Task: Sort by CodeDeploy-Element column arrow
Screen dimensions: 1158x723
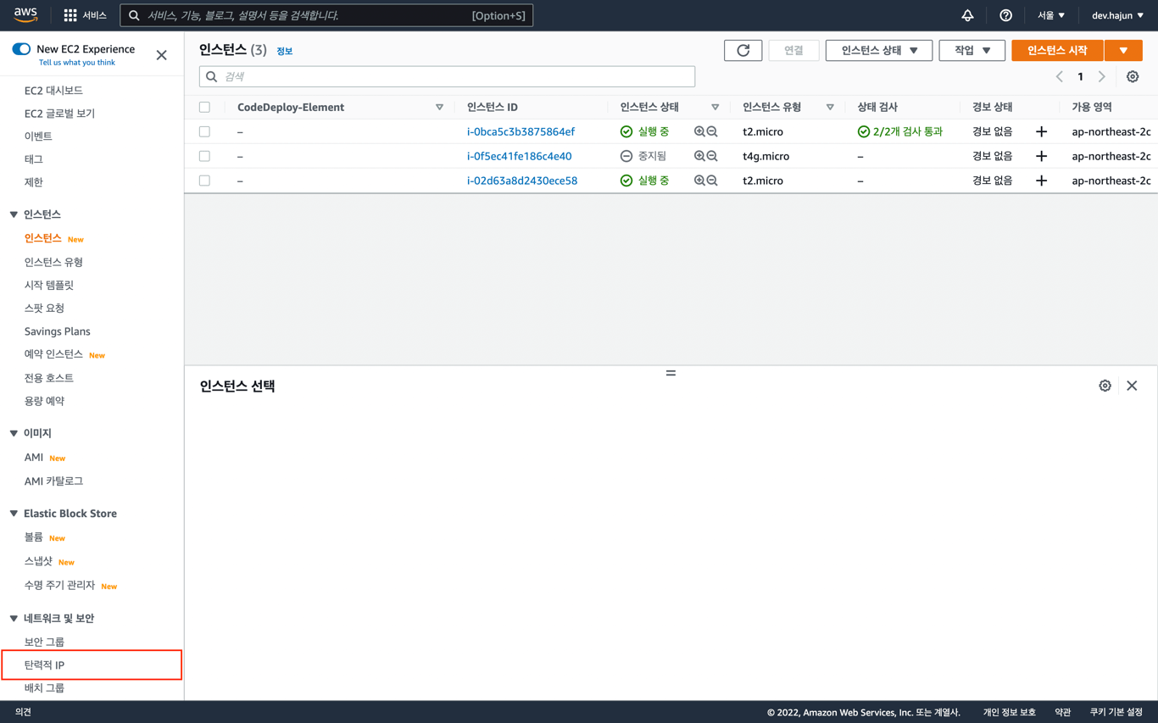Action: tap(439, 108)
